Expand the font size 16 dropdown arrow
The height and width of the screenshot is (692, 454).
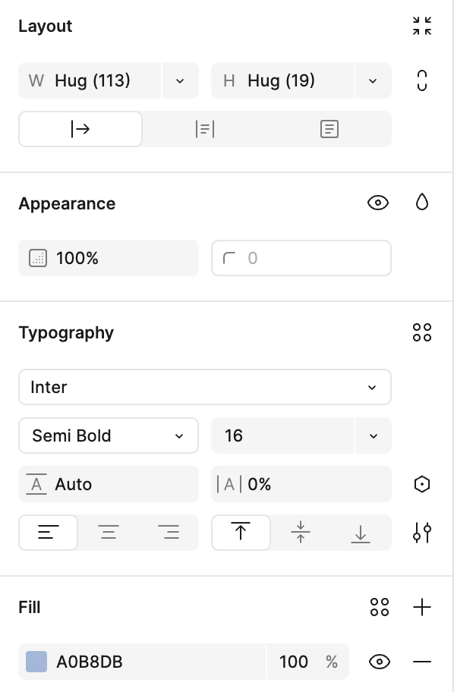click(374, 436)
